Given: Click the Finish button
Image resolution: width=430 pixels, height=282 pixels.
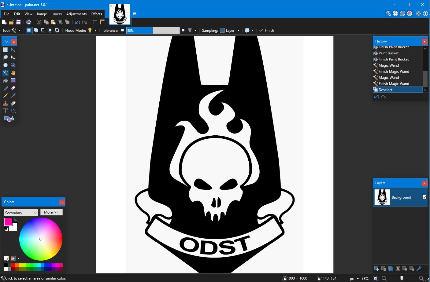Looking at the screenshot, I should [x=267, y=30].
